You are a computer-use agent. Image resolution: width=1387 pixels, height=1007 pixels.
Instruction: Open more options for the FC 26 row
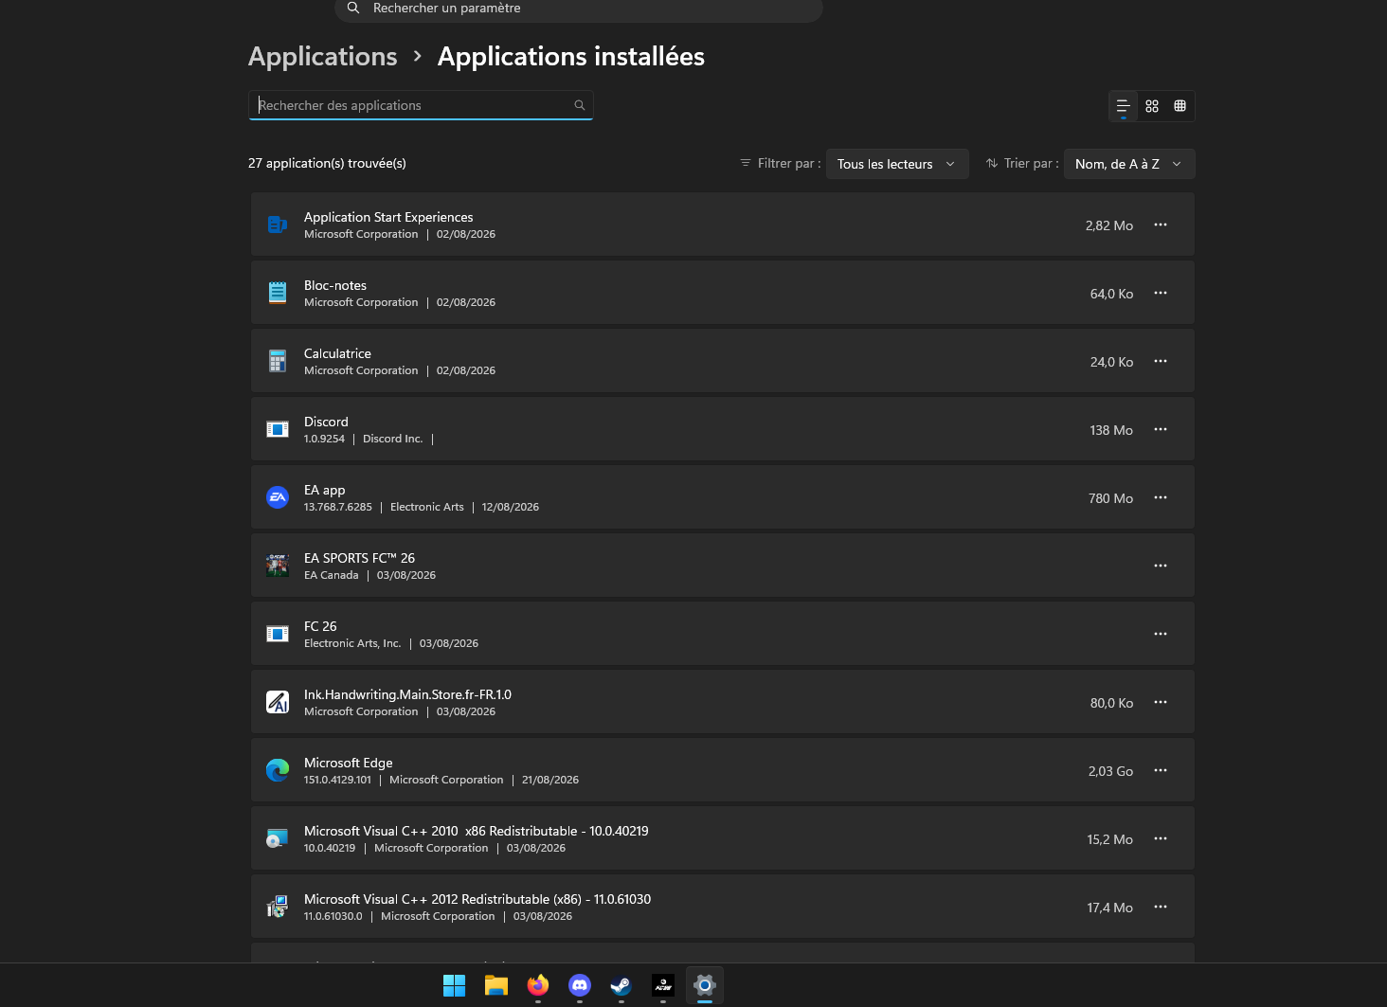coord(1161,634)
